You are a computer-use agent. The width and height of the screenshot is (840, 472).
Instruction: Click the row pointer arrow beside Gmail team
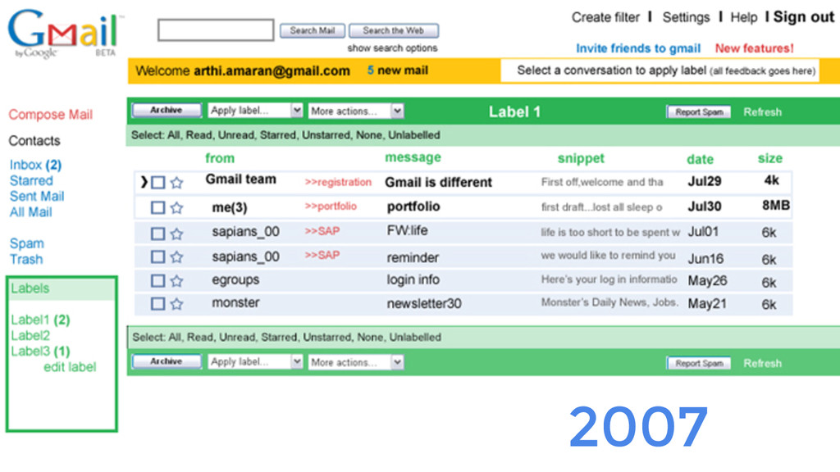click(144, 182)
